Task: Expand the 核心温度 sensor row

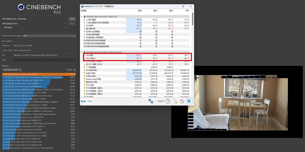Action: (x=84, y=19)
